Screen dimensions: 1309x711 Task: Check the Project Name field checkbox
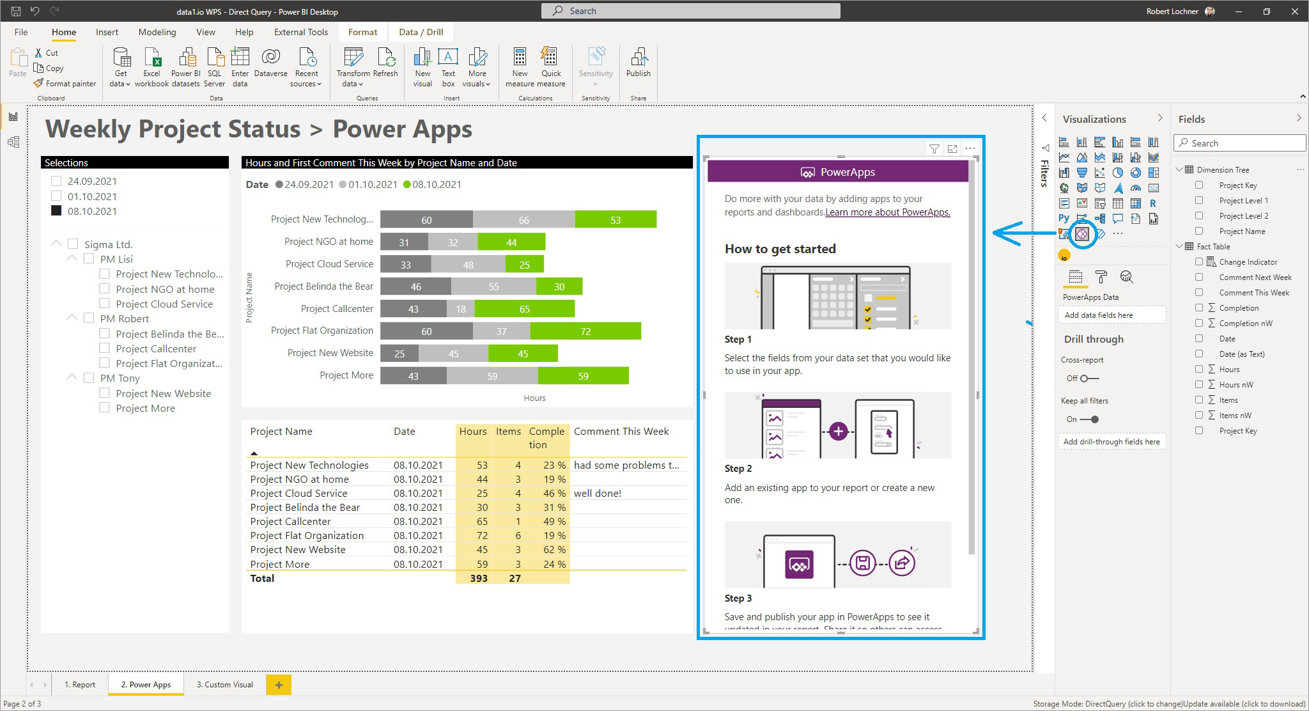point(1199,231)
